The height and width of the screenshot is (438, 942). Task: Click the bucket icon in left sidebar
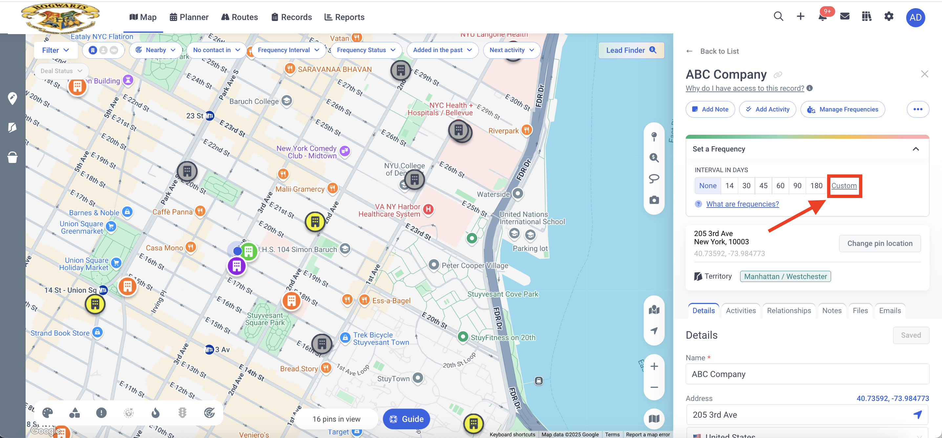point(12,157)
